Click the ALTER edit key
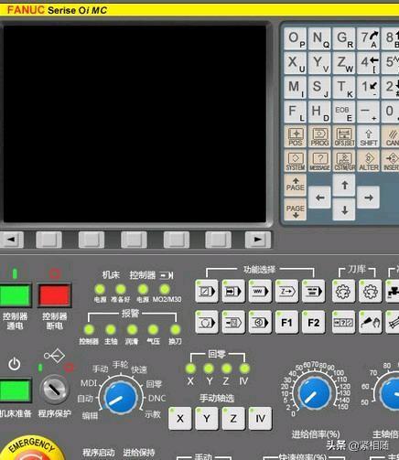Image resolution: width=399 pixels, height=460 pixels. coord(369,161)
